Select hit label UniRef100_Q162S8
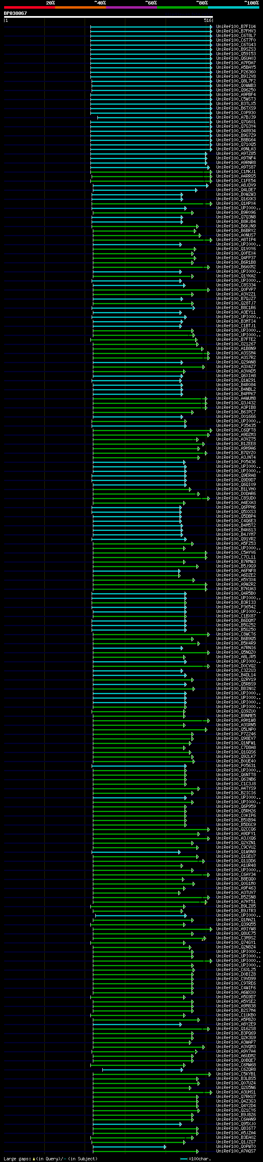Viewport: 263px width, 1162px height. (236, 1028)
